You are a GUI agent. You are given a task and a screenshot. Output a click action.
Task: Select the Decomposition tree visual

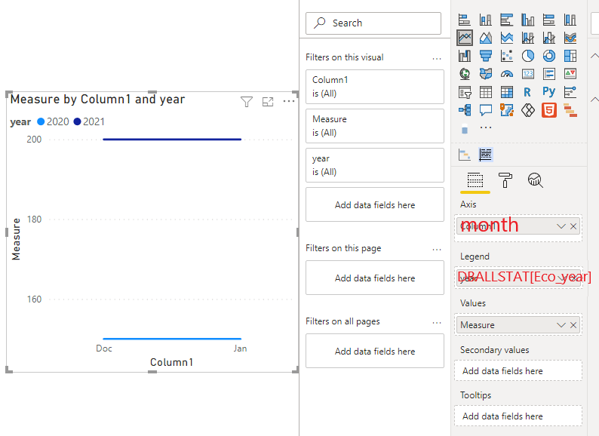[x=465, y=110]
